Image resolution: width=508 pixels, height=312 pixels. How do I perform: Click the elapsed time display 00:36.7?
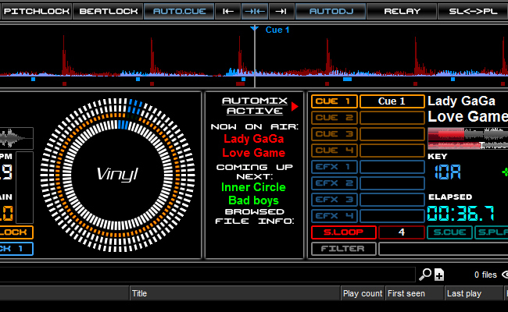[460, 214]
